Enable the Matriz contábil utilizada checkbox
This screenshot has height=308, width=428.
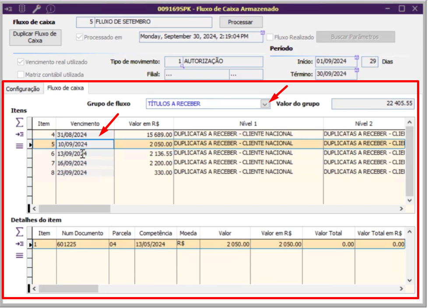pyautogui.click(x=21, y=74)
